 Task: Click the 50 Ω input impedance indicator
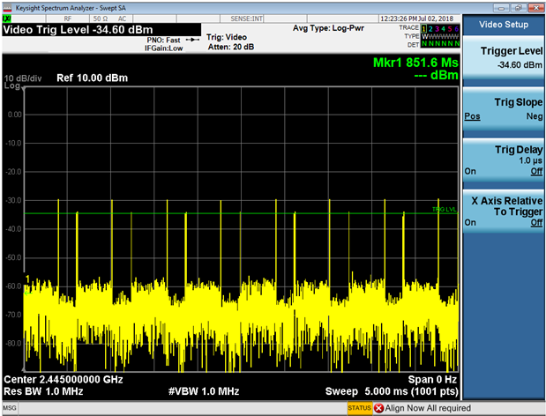[101, 19]
